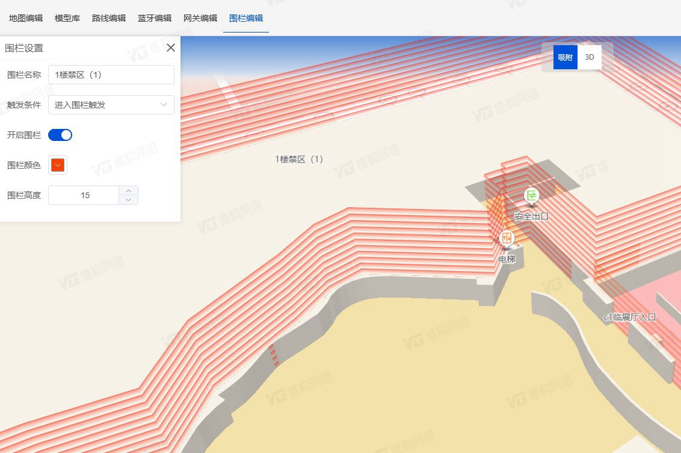Increase 围栏高度 with the up arrow
The width and height of the screenshot is (681, 453).
pyautogui.click(x=129, y=191)
